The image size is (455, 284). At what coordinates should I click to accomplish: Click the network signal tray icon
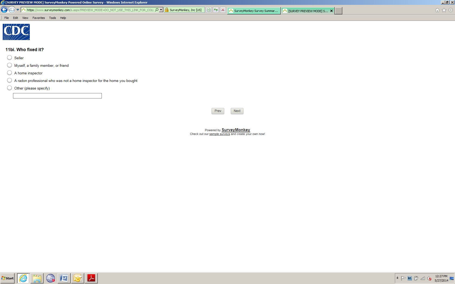click(423, 278)
